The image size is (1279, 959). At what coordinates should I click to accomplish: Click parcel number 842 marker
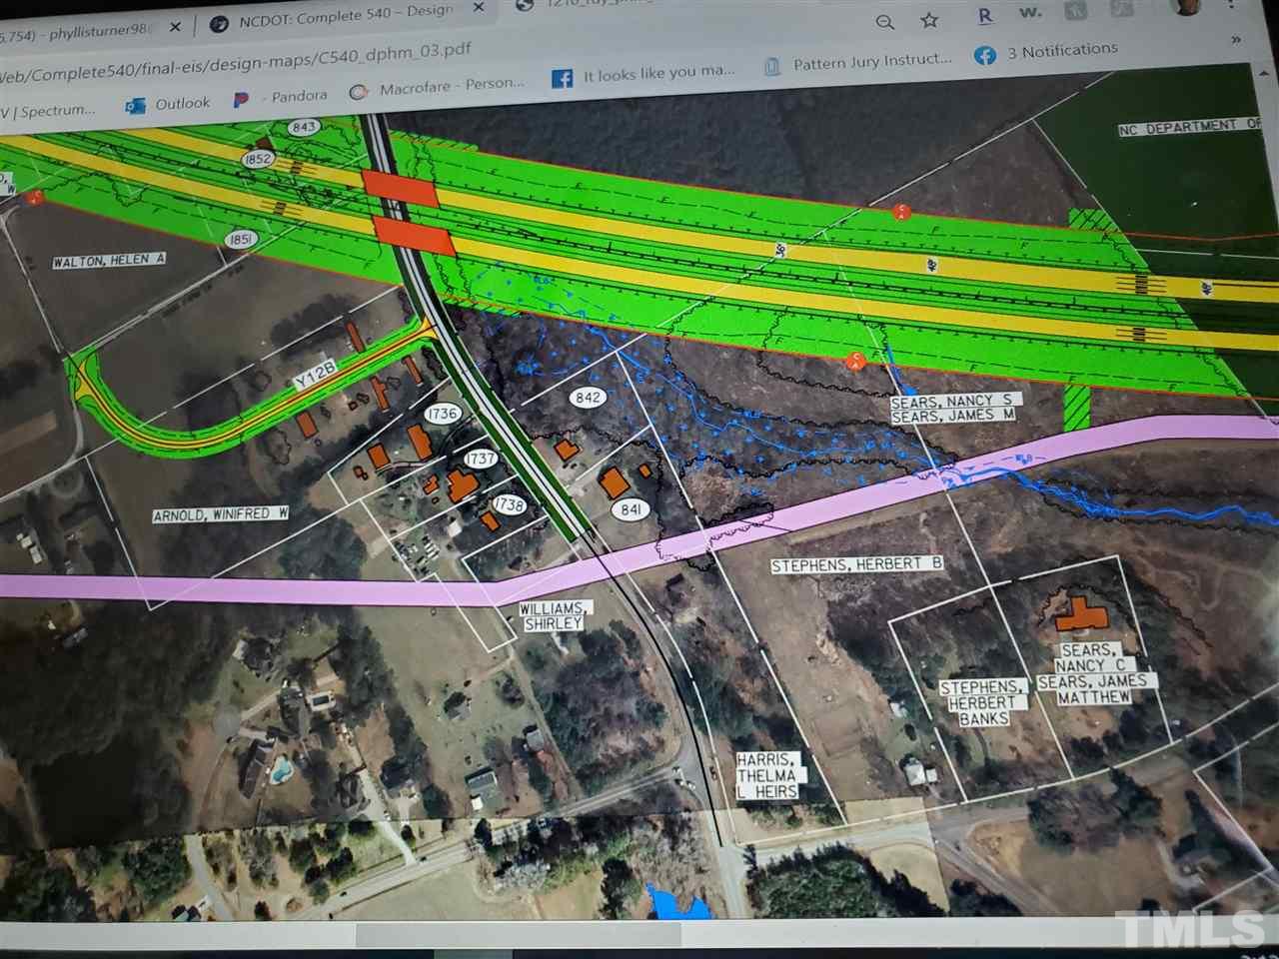589,397
